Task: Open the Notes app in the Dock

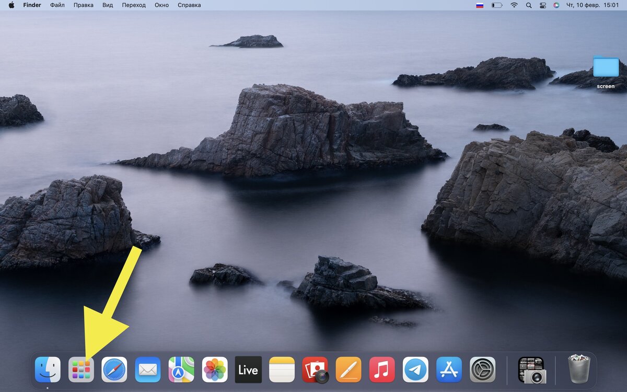Action: 282,370
